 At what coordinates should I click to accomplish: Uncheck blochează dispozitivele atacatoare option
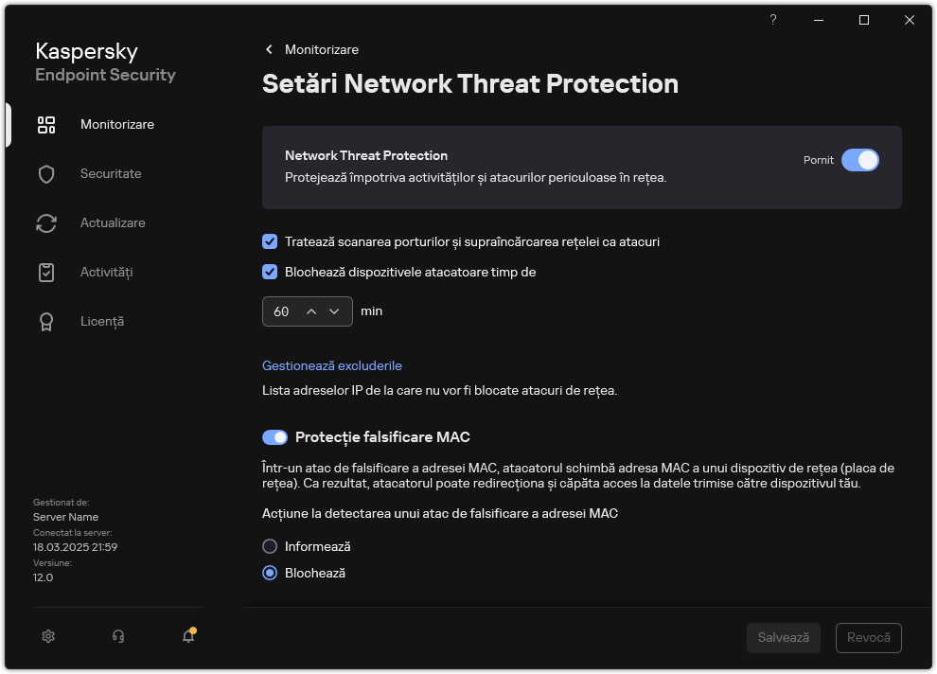click(x=269, y=272)
